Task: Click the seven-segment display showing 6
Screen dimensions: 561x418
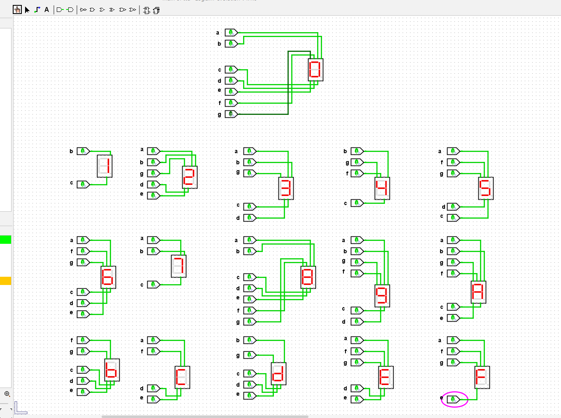Action: [x=108, y=277]
